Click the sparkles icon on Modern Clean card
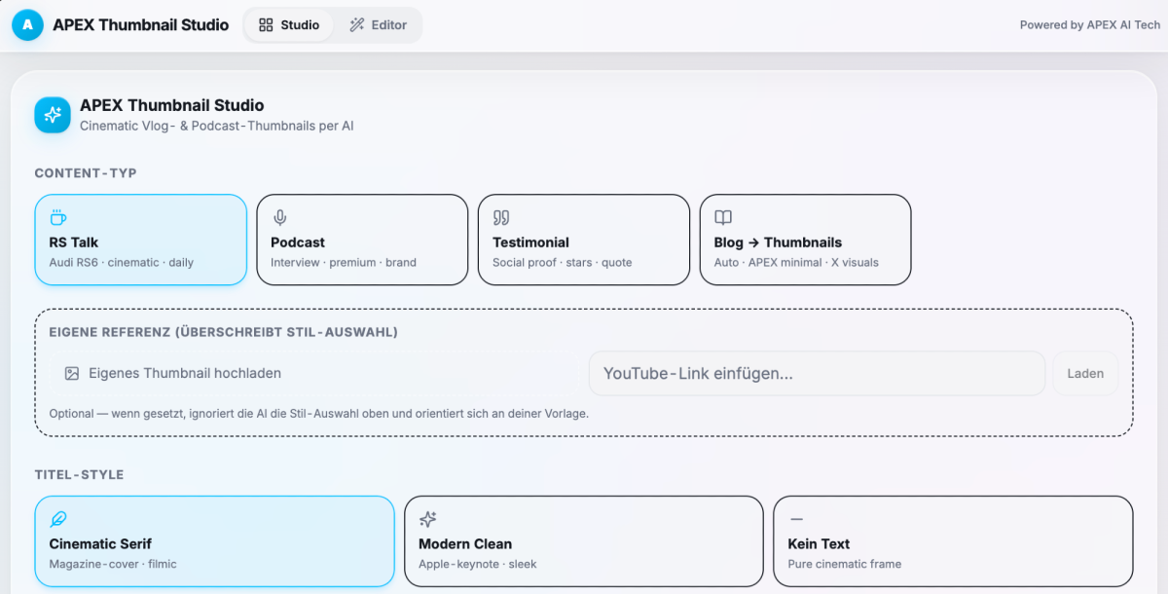The width and height of the screenshot is (1168, 594). 427,519
